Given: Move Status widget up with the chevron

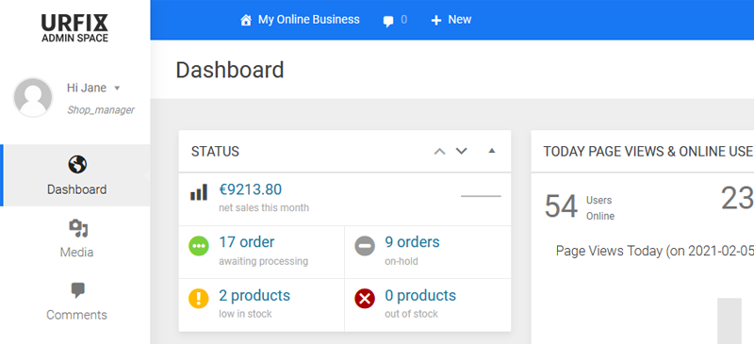Looking at the screenshot, I should click(x=439, y=152).
